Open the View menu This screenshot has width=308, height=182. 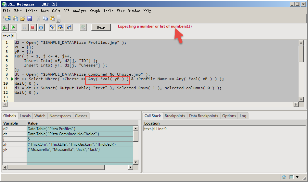point(121,11)
